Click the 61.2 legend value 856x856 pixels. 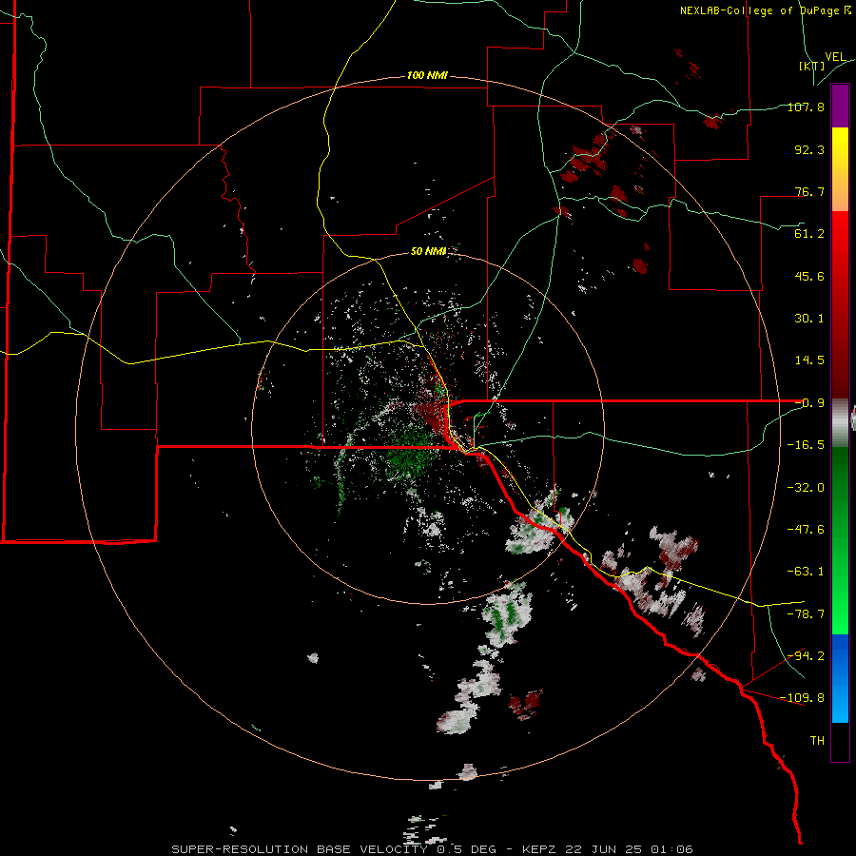pos(809,234)
